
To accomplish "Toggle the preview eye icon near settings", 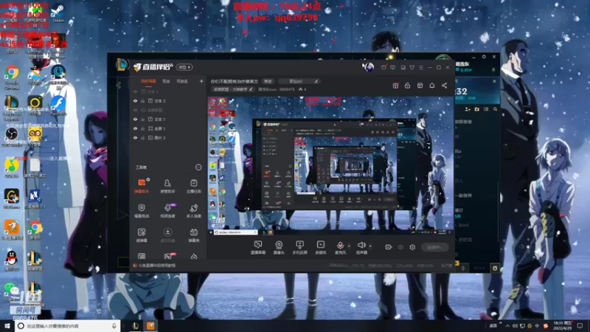I will (400, 247).
